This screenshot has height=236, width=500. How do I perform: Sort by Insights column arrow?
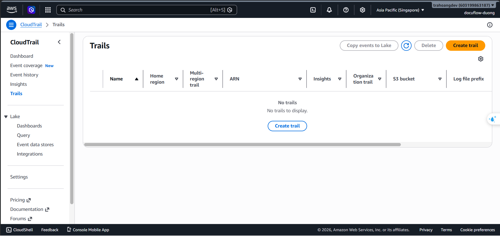[340, 79]
